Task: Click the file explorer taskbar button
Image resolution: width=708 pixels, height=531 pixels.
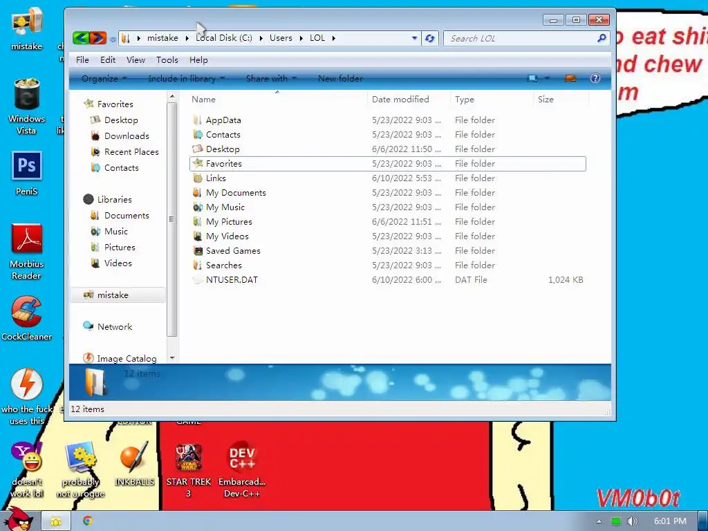Action: click(x=55, y=521)
